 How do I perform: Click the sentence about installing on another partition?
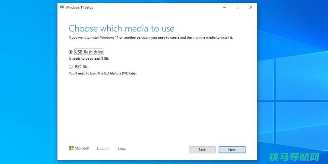click(151, 38)
